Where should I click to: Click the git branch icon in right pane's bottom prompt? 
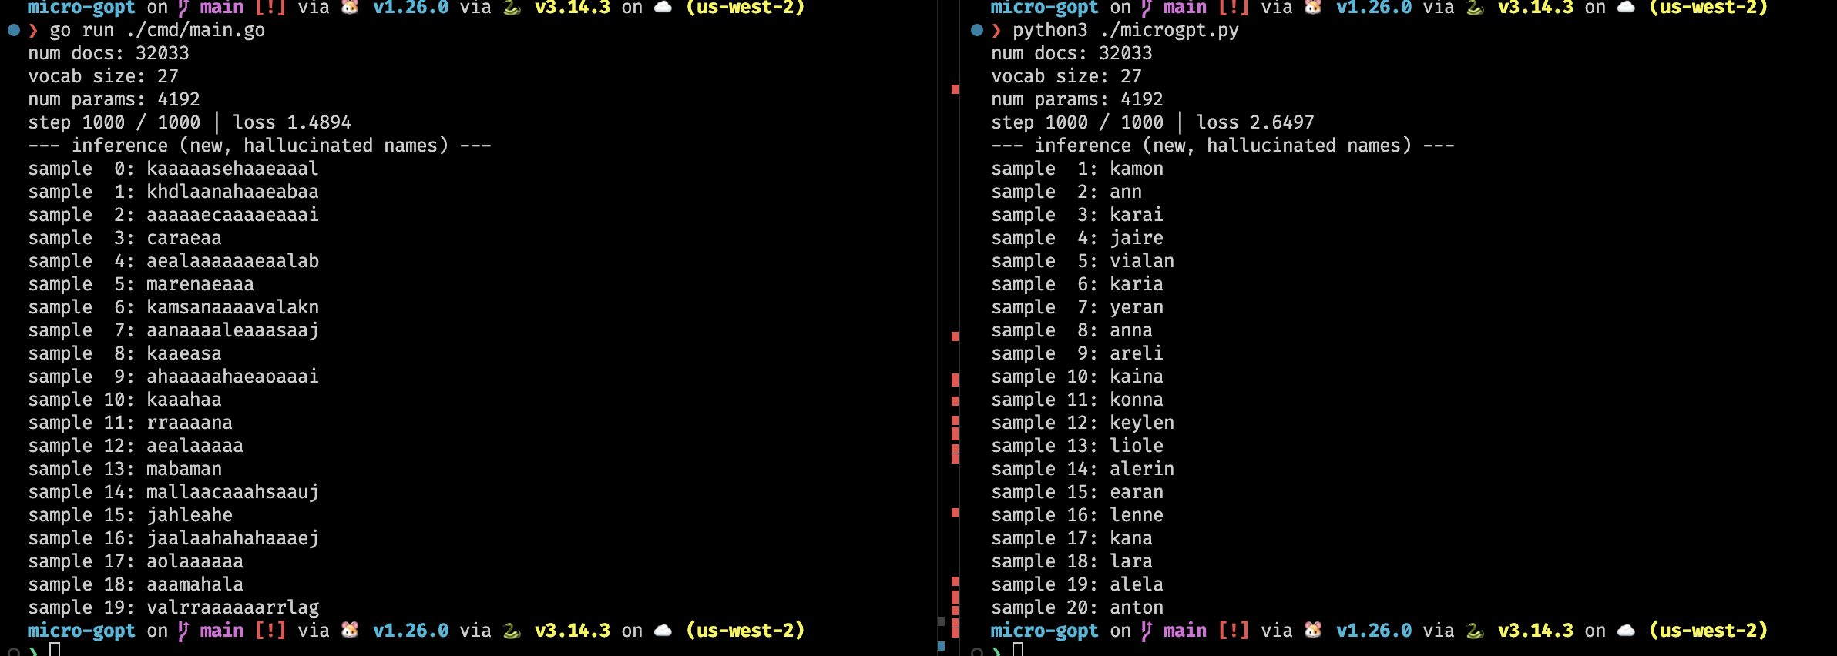tap(1147, 631)
